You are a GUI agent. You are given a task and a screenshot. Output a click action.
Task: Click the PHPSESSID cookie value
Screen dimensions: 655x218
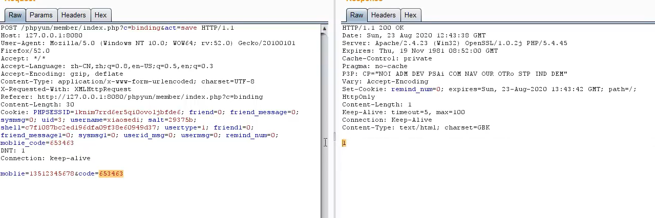[130, 112]
